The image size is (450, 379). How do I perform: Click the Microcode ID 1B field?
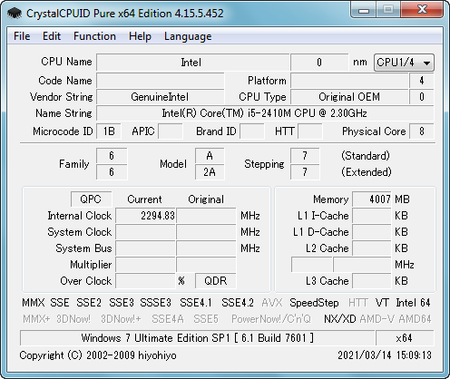(x=109, y=131)
